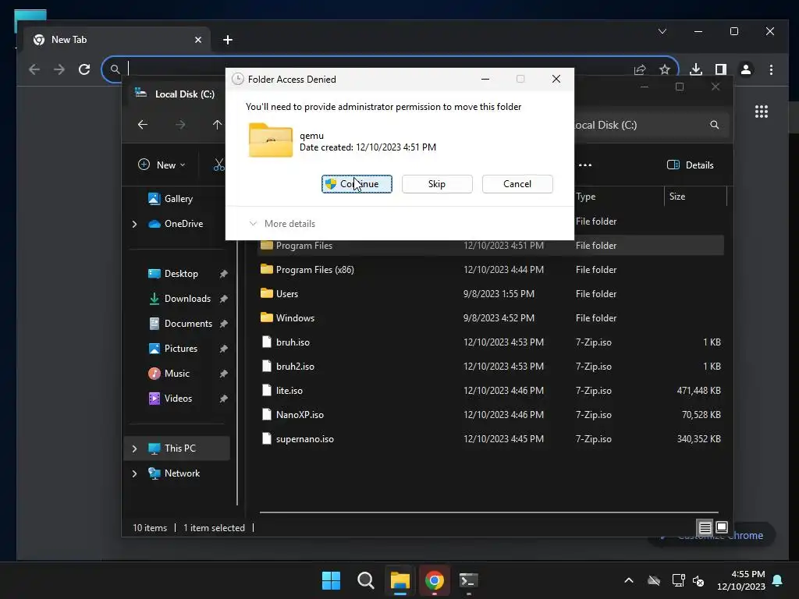The image size is (799, 599).
Task: Click the pin icon beside Pictures
Action: (x=223, y=349)
